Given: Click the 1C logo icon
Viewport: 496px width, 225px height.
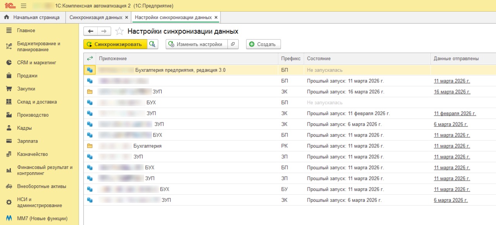Looking at the screenshot, I should (10, 6).
